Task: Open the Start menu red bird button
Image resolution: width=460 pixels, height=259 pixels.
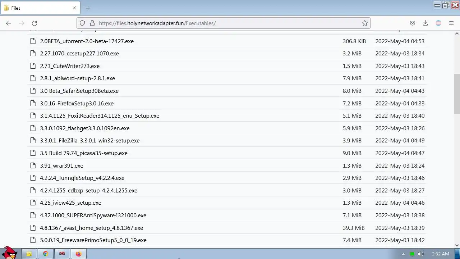Action: pyautogui.click(x=10, y=253)
